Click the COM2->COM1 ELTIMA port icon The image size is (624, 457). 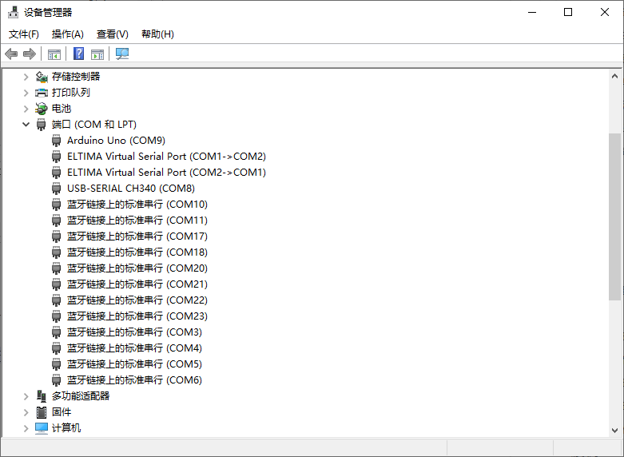pos(57,173)
